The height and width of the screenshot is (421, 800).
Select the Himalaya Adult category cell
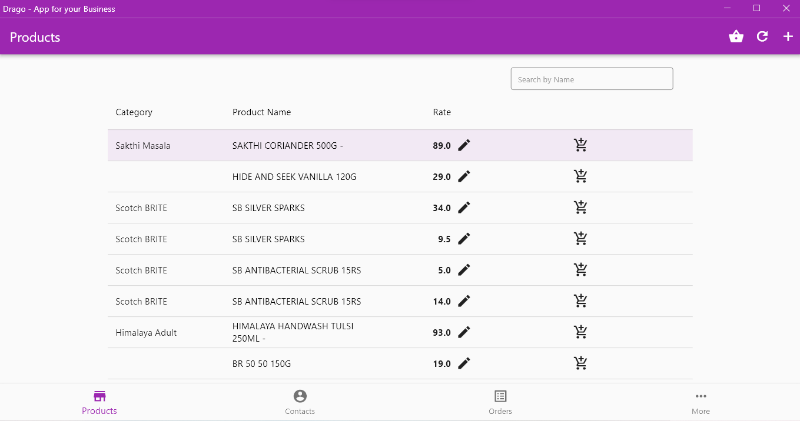coord(146,333)
